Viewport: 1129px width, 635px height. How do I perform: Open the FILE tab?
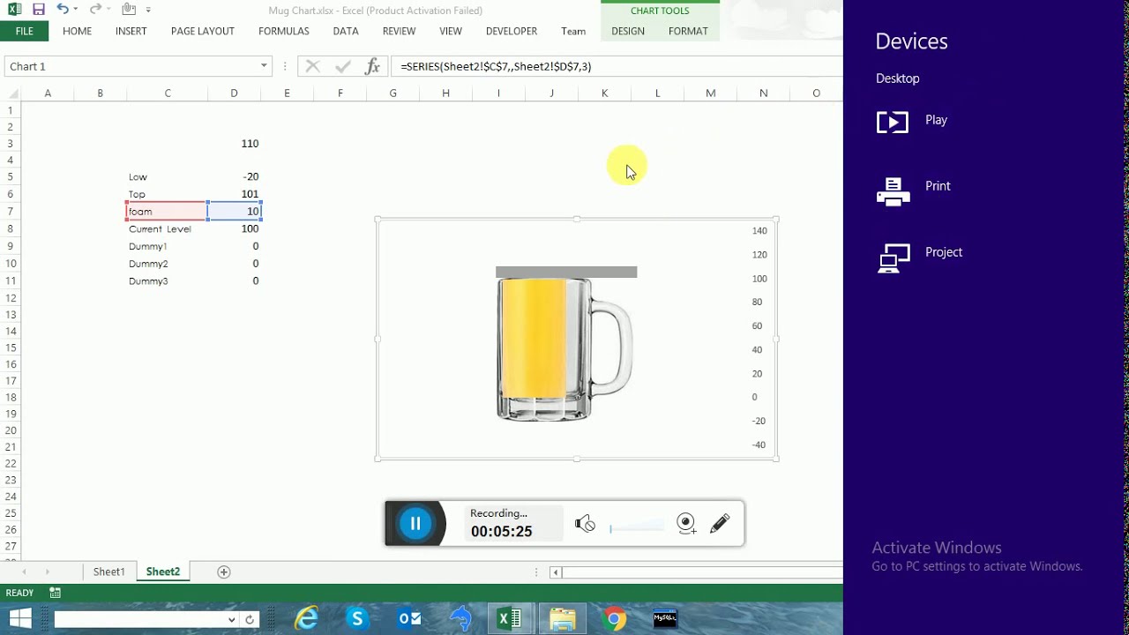click(24, 31)
